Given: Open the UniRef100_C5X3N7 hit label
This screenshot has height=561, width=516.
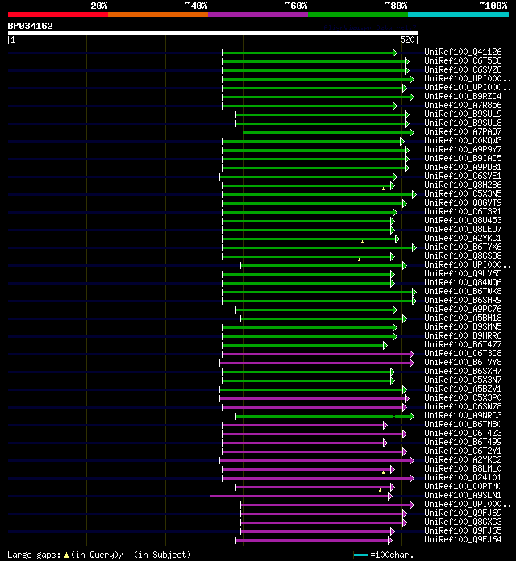Looking at the screenshot, I should point(463,380).
